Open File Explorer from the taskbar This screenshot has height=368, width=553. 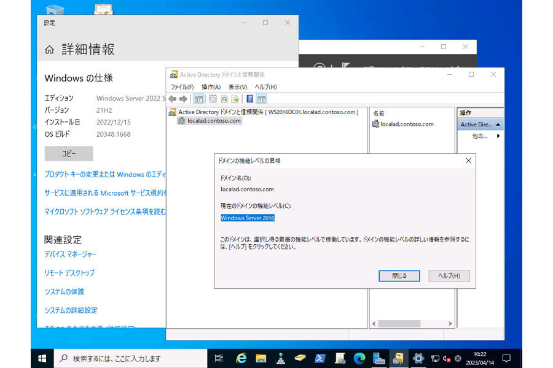pyautogui.click(x=261, y=358)
